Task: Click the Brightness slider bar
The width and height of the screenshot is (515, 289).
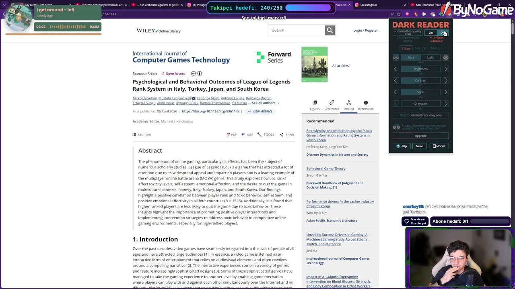Action: 421,69
